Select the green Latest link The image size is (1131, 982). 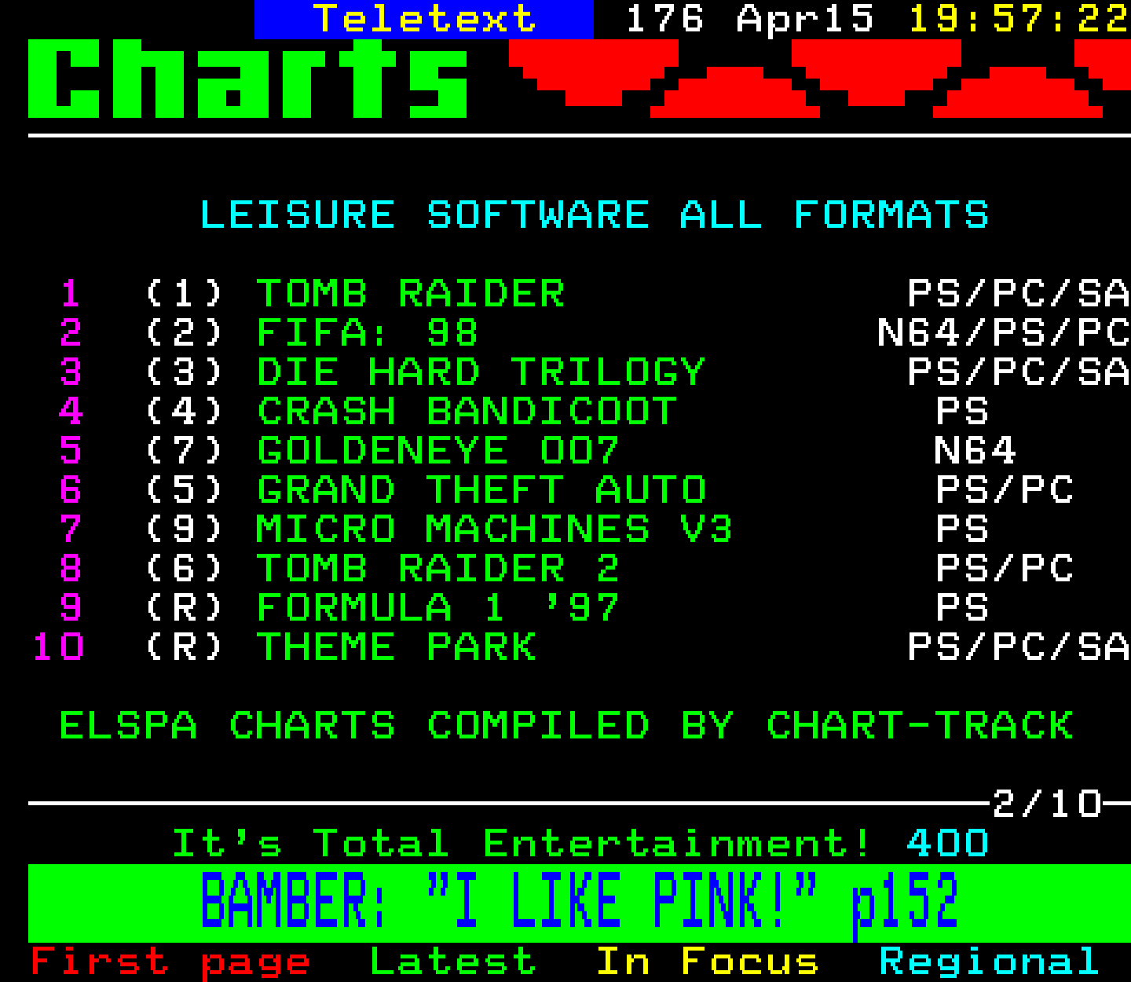453,962
